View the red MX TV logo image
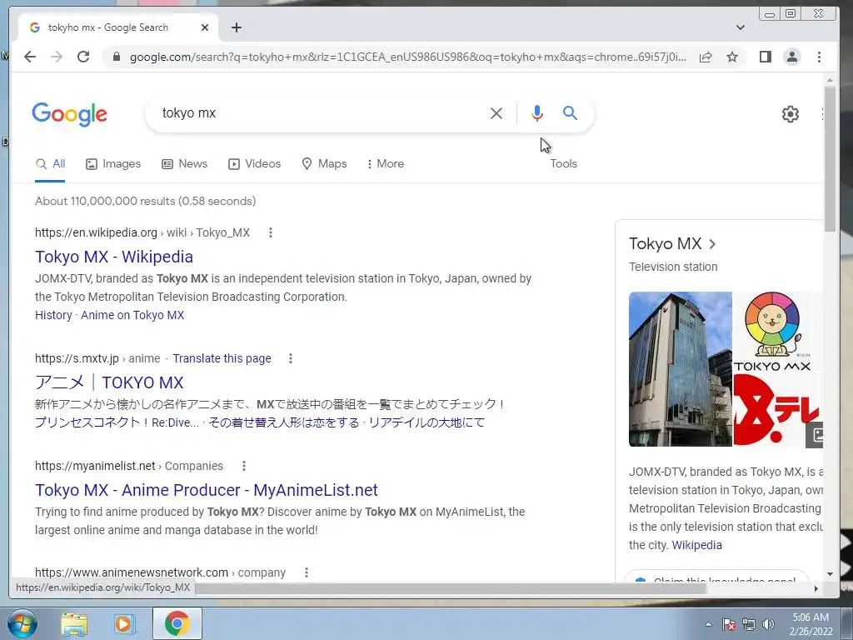This screenshot has width=853, height=640. click(x=777, y=410)
